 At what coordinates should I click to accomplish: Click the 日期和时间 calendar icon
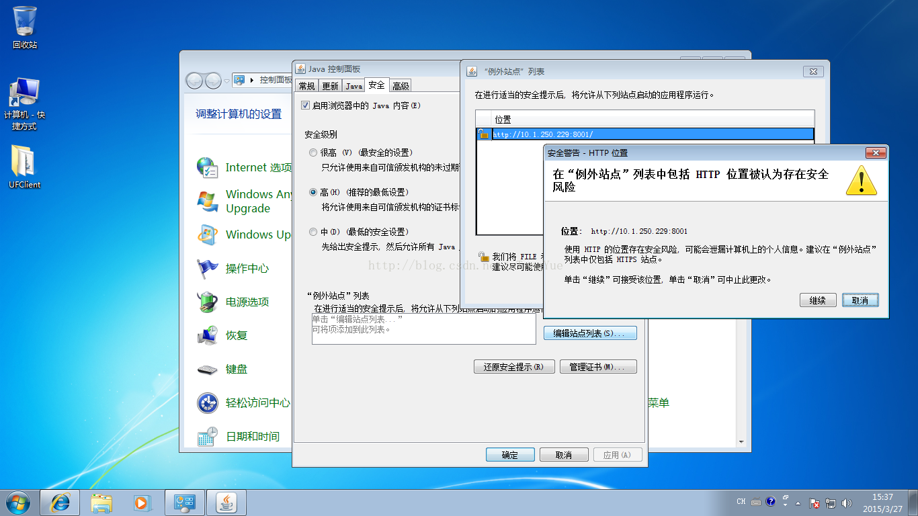(x=207, y=436)
